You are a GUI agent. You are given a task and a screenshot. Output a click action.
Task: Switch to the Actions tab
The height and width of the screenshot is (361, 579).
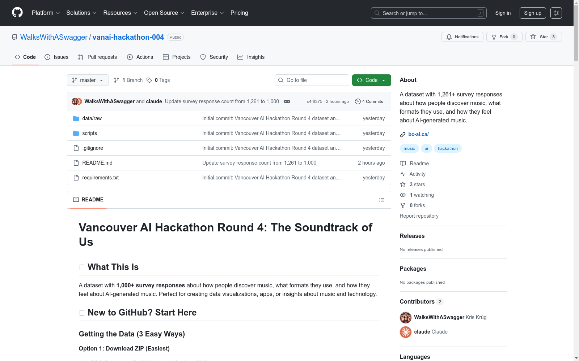click(x=140, y=57)
